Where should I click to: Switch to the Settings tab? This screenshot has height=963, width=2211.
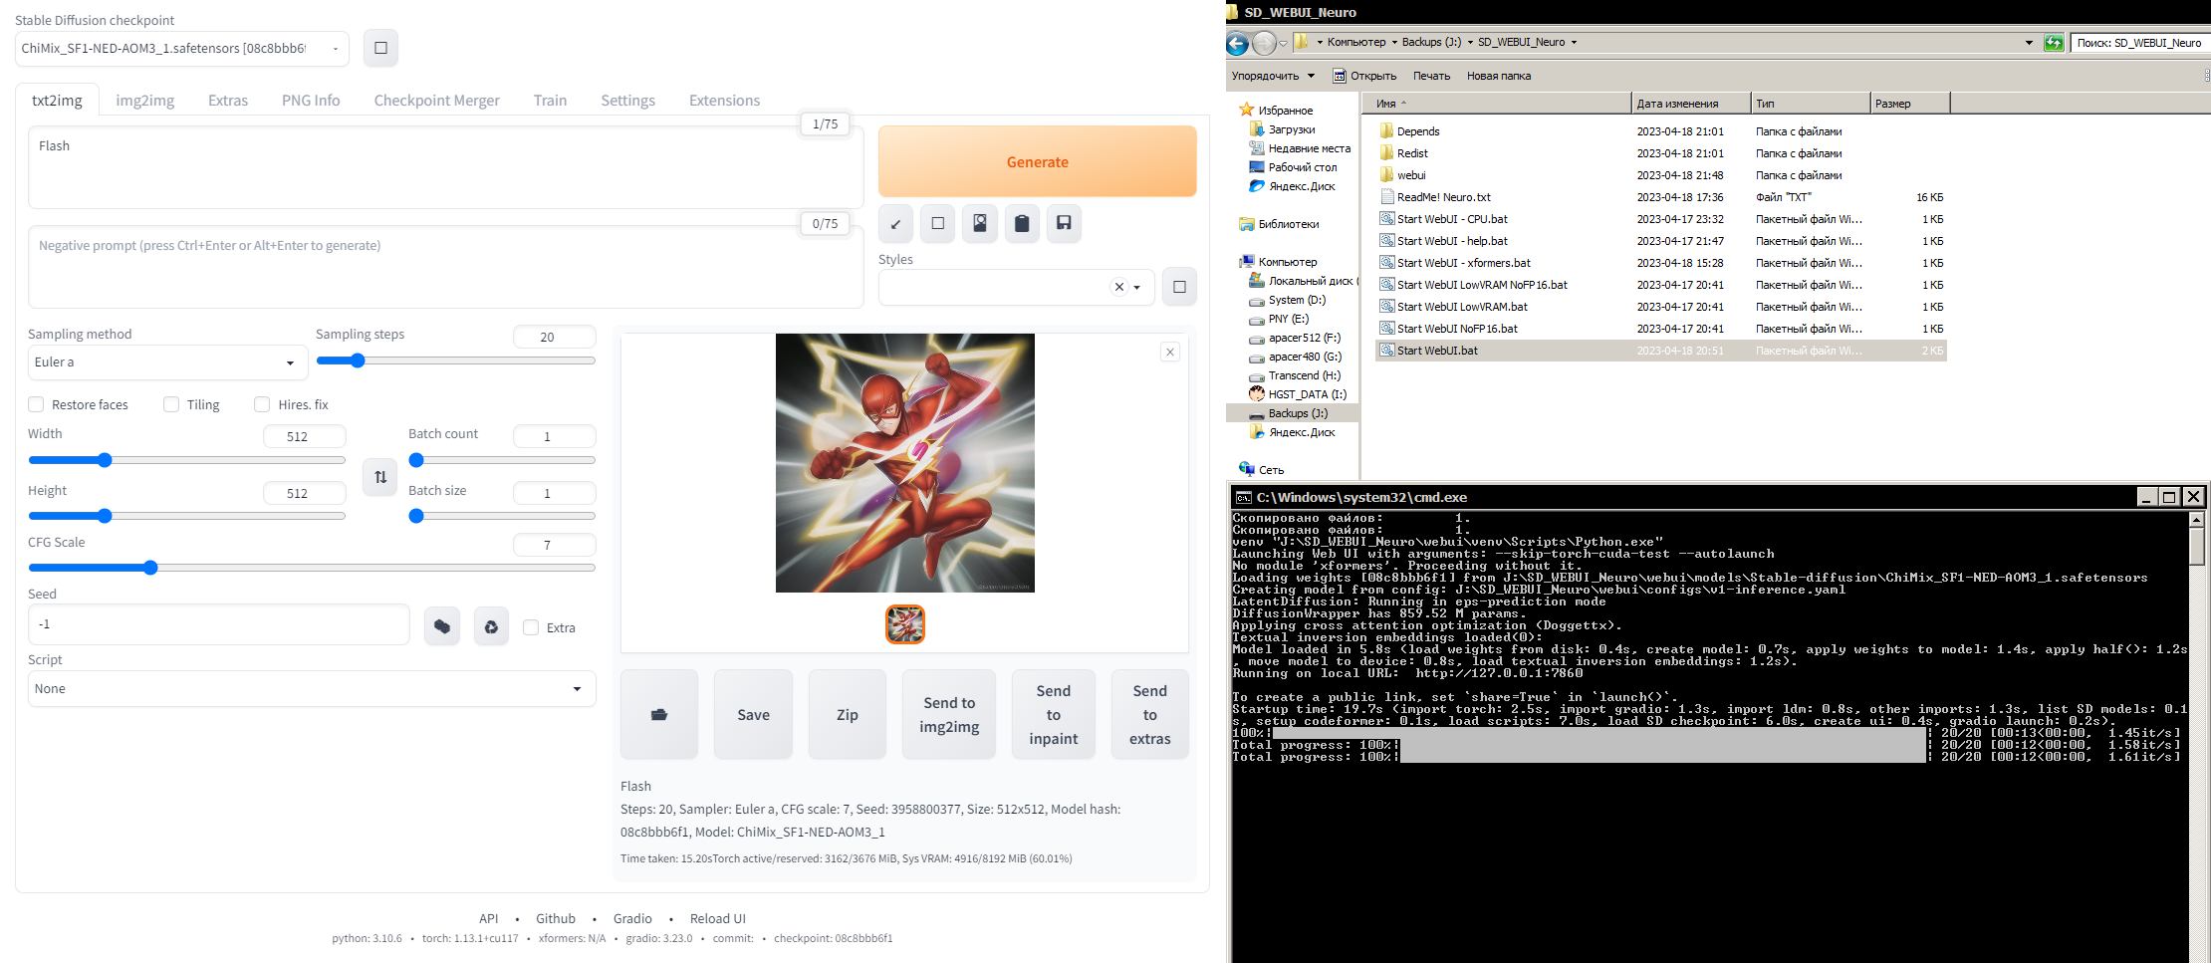tap(628, 101)
